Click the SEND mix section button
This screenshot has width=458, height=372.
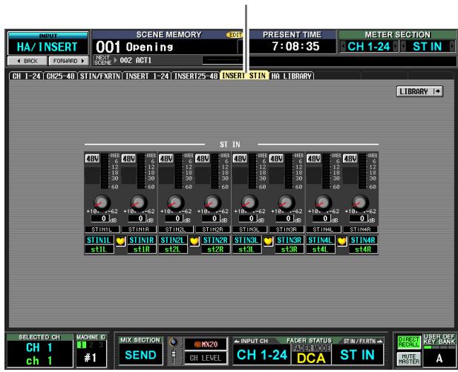click(x=140, y=355)
